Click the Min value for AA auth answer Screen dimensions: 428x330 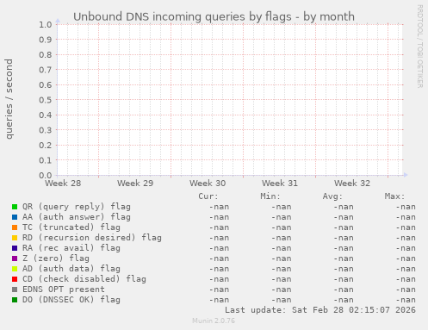pyautogui.click(x=282, y=217)
